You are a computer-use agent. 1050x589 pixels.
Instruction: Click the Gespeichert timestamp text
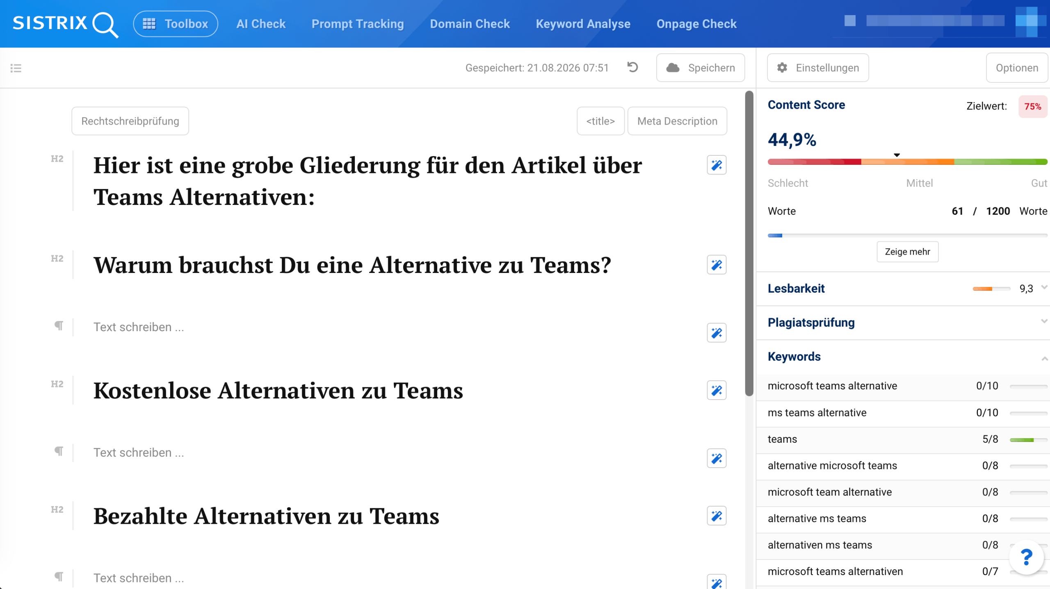click(x=537, y=68)
